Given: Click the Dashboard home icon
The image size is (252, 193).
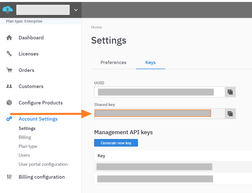Looking at the screenshot, I should point(9,38).
